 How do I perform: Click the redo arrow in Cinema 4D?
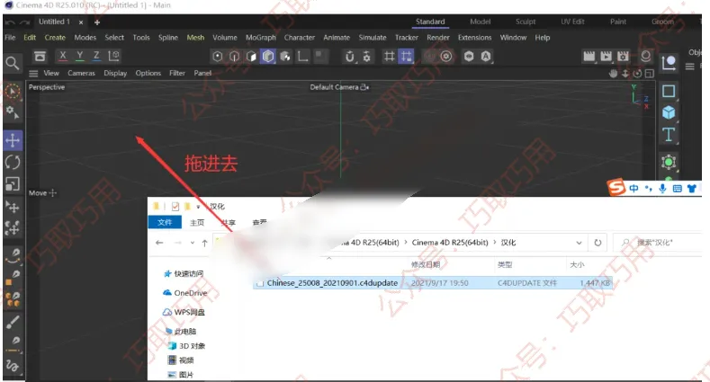[x=24, y=22]
